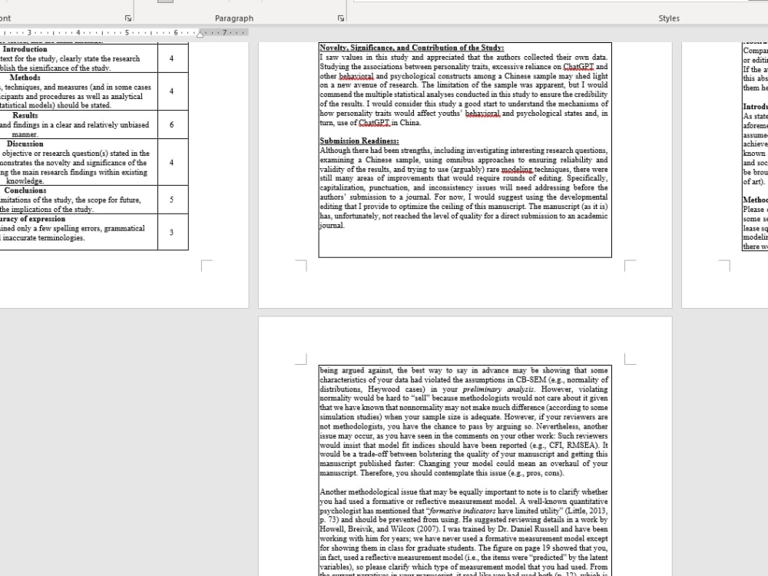Viewport: 768px width, 576px height.
Task: Click the citation 'Howell, Breivik, and Wilcox (2007)'
Action: click(x=380, y=529)
